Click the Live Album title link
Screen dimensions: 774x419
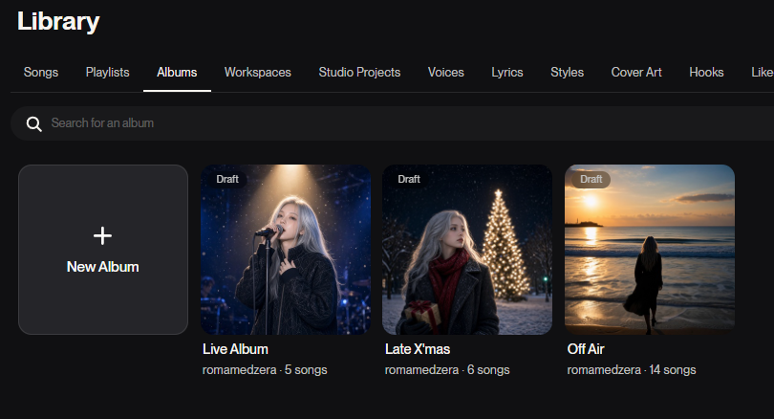[x=235, y=349]
